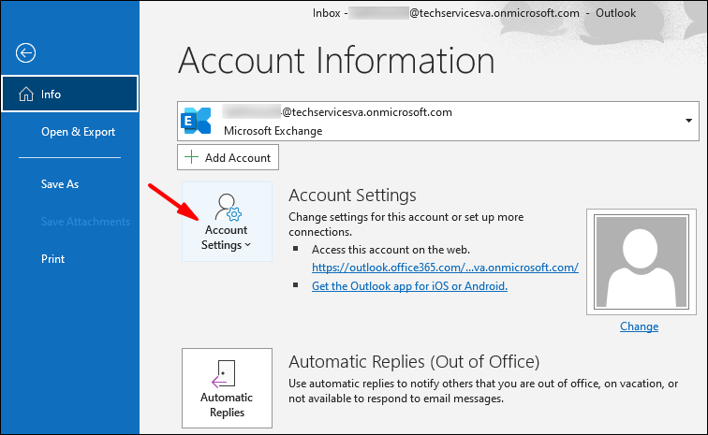Click the Microsoft Exchange account icon
The height and width of the screenshot is (435, 708).
[197, 121]
